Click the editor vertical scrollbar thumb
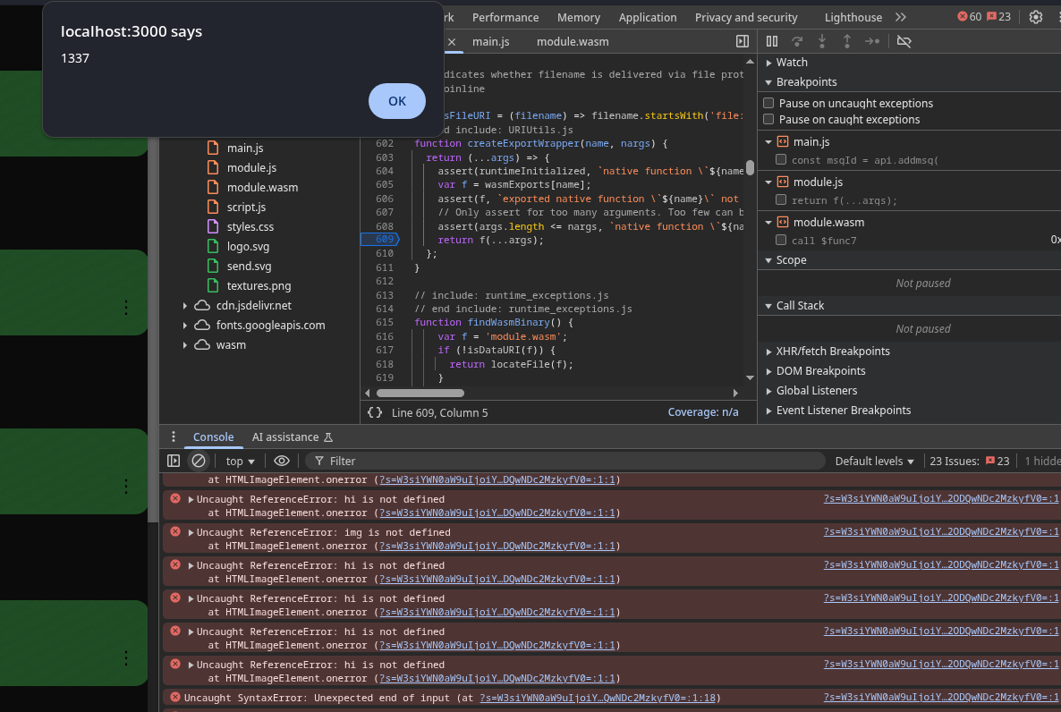 (x=750, y=167)
